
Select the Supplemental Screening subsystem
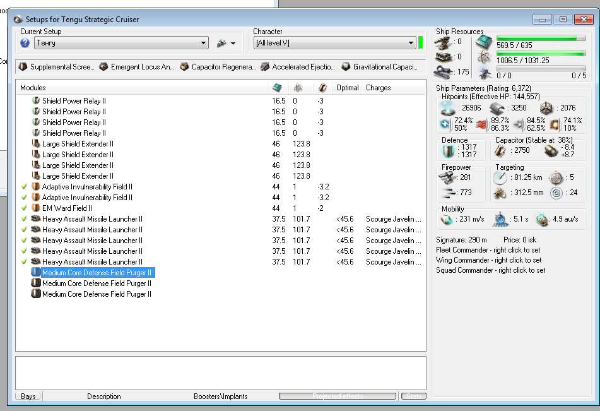pyautogui.click(x=57, y=67)
